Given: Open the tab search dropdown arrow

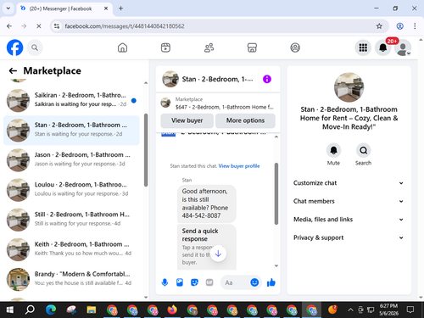Looking at the screenshot, I should 8,8.
